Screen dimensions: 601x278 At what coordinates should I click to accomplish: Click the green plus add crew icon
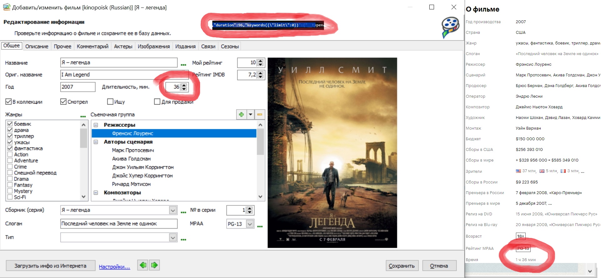(241, 115)
